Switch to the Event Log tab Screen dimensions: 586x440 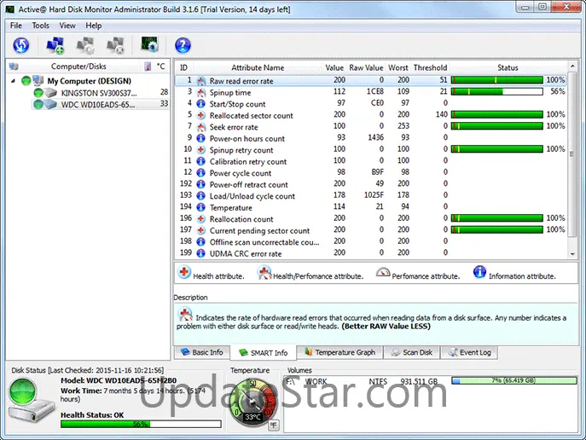point(469,352)
